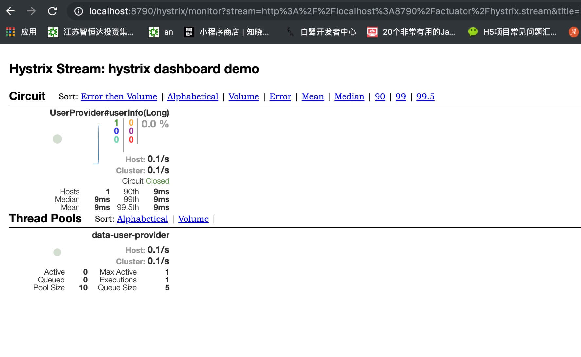The height and width of the screenshot is (357, 581).
Task: Sort circuits by Error then Volume
Action: coord(119,97)
